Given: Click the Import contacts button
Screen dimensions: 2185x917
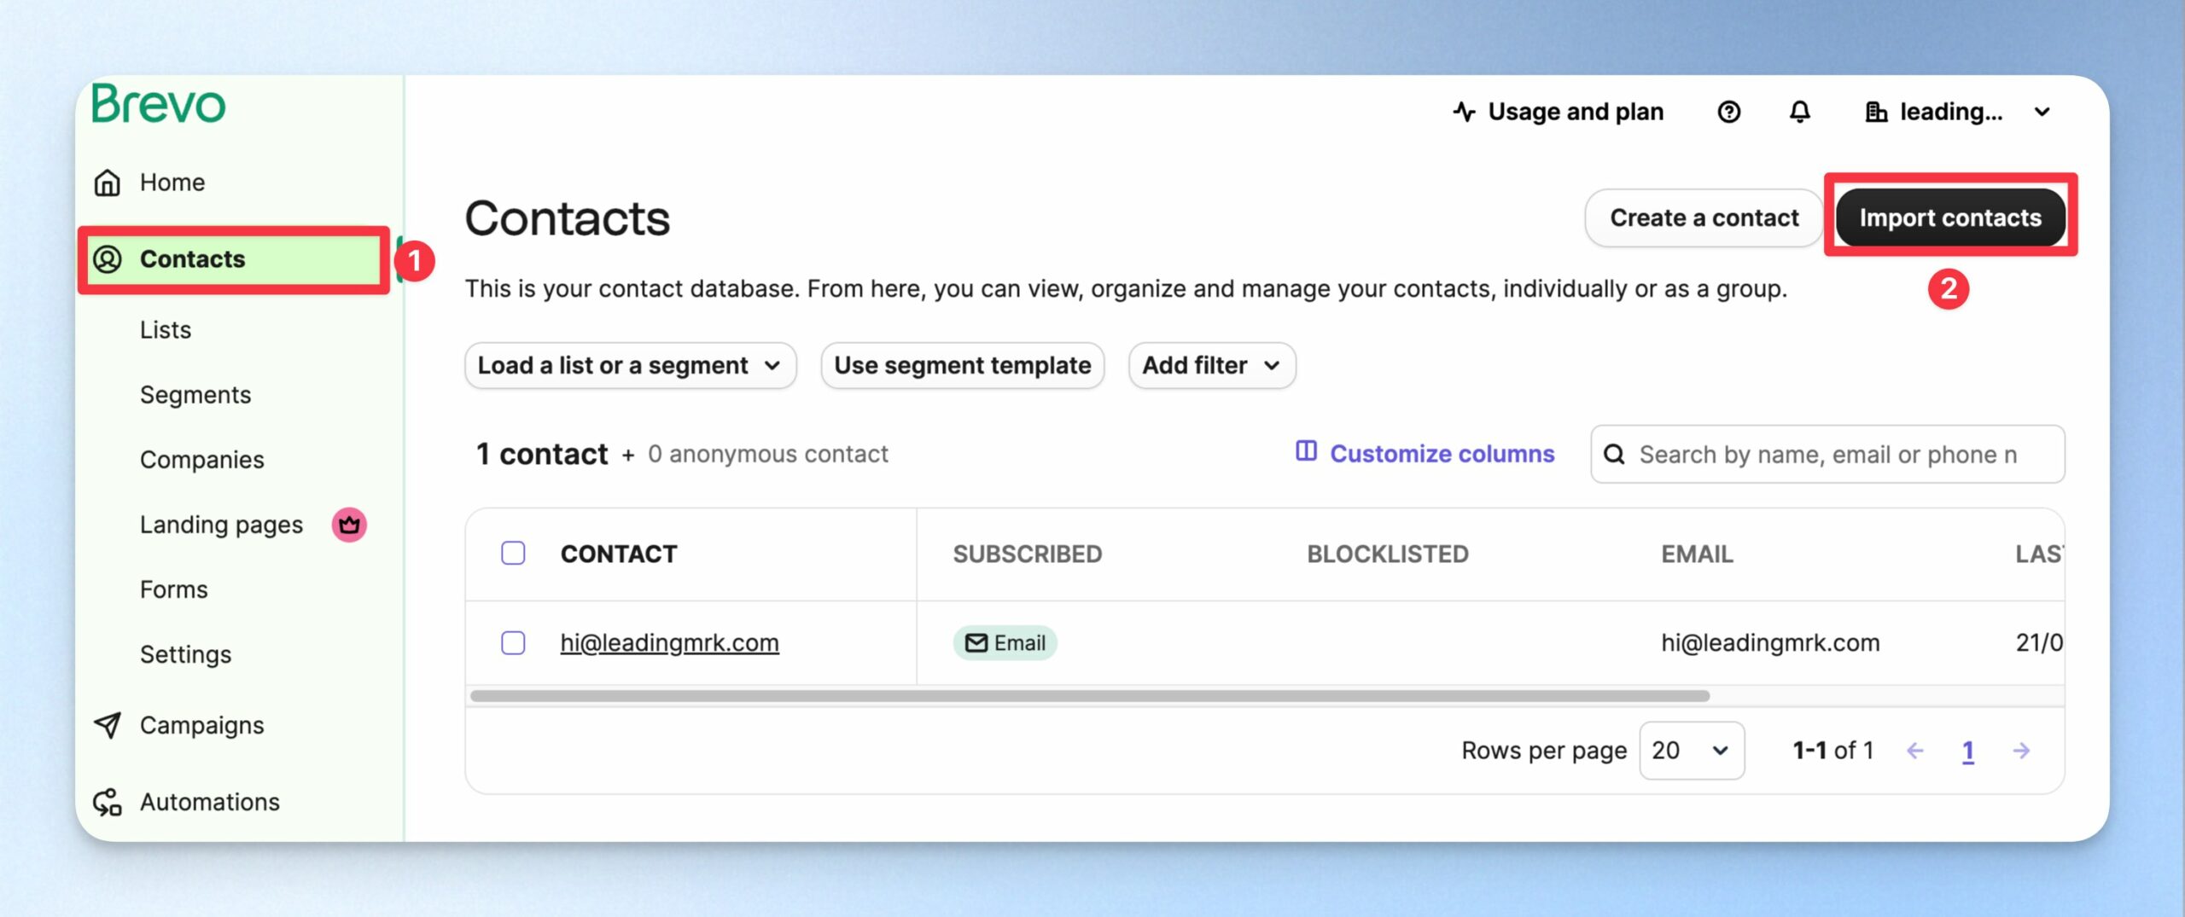Looking at the screenshot, I should [1950, 218].
